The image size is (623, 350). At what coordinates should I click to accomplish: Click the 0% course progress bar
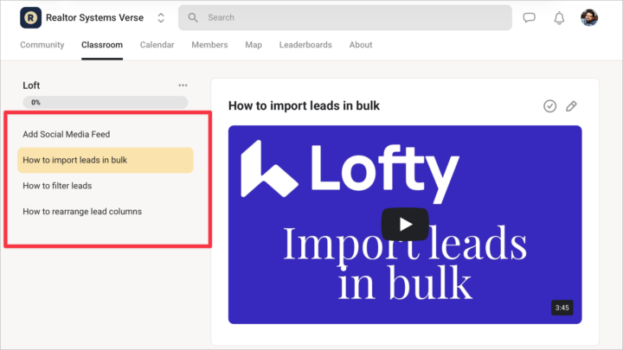[106, 102]
